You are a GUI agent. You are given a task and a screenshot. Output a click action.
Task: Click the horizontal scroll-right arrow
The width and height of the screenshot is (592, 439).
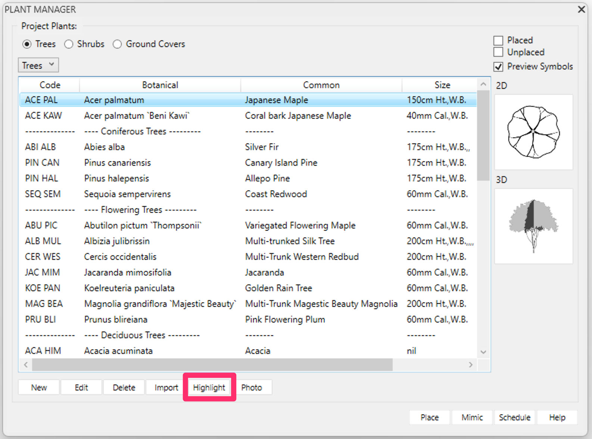[471, 365]
